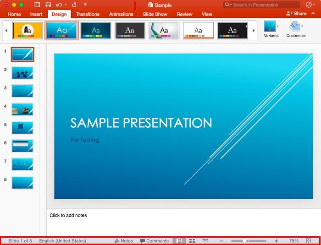Open the Transitions tab
This screenshot has height=245, width=321.
click(x=88, y=14)
